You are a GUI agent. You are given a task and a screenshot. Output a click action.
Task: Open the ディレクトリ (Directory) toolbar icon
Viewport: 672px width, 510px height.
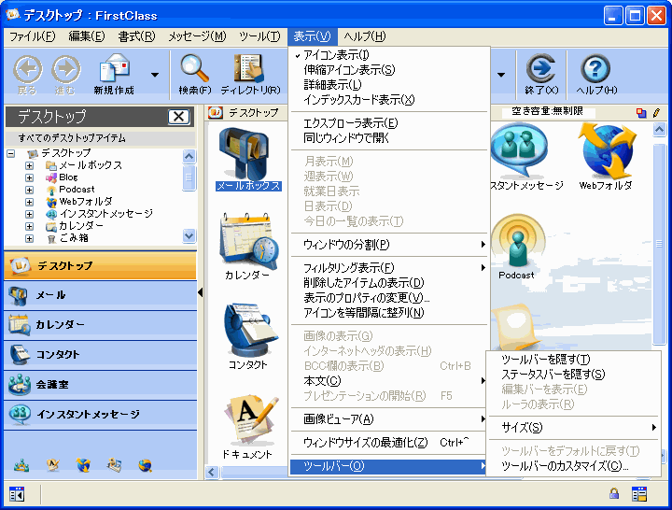click(x=248, y=69)
